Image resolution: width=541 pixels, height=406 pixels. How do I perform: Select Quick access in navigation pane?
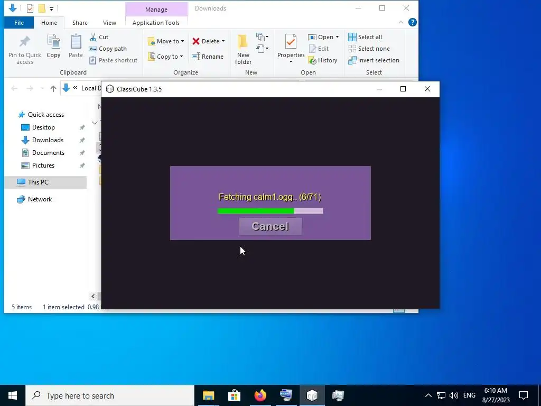tap(46, 115)
